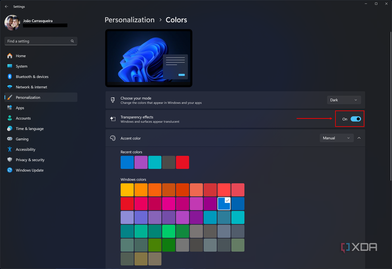This screenshot has width=392, height=269.
Task: Click the Accent color palette icon
Action: point(113,138)
